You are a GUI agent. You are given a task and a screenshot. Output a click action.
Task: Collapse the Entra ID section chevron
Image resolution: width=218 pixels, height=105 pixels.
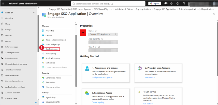point(34,12)
